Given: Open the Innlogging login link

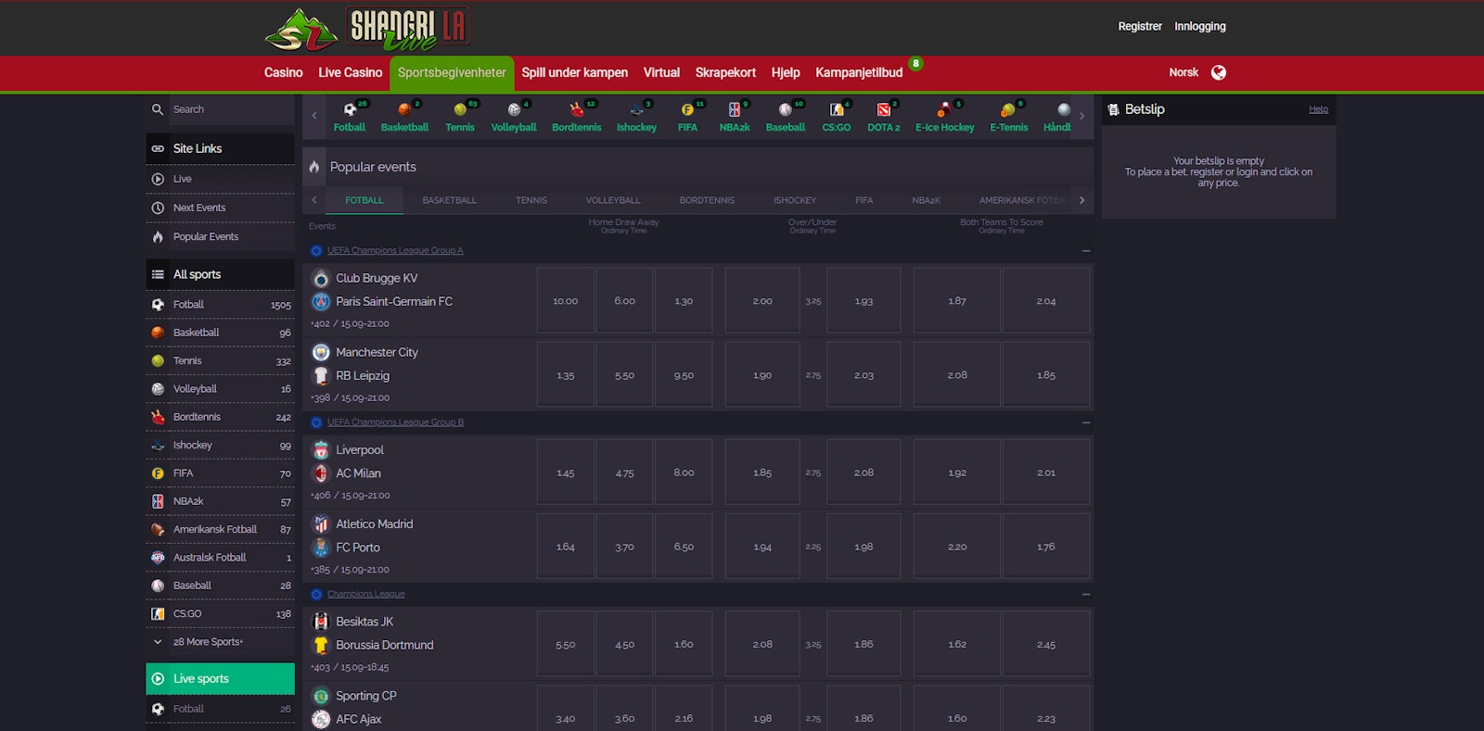Looking at the screenshot, I should click(x=1199, y=26).
